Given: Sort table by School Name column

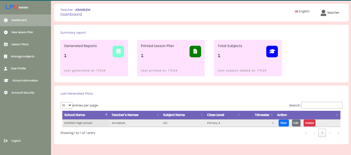Looking at the screenshot, I should click(x=85, y=115).
